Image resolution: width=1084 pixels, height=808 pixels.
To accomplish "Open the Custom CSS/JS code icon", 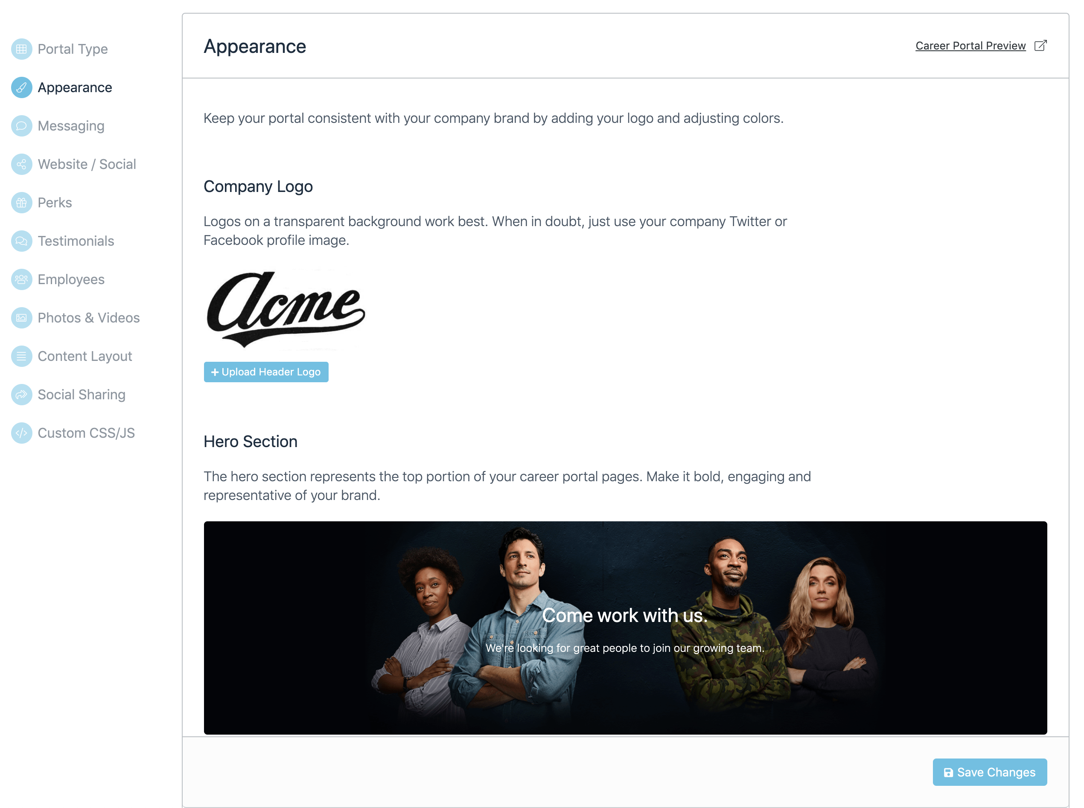I will 21,433.
